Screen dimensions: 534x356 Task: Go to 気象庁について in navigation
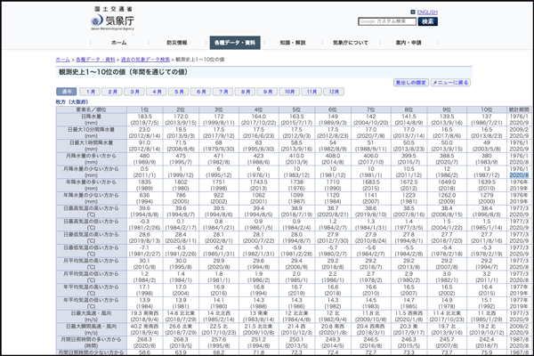(351, 43)
